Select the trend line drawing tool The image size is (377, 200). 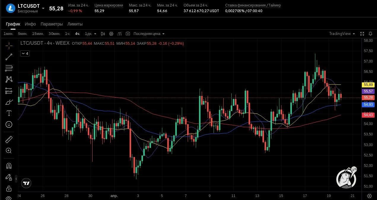pyautogui.click(x=9, y=57)
